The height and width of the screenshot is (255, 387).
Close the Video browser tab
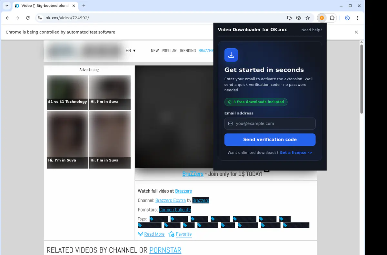click(74, 6)
